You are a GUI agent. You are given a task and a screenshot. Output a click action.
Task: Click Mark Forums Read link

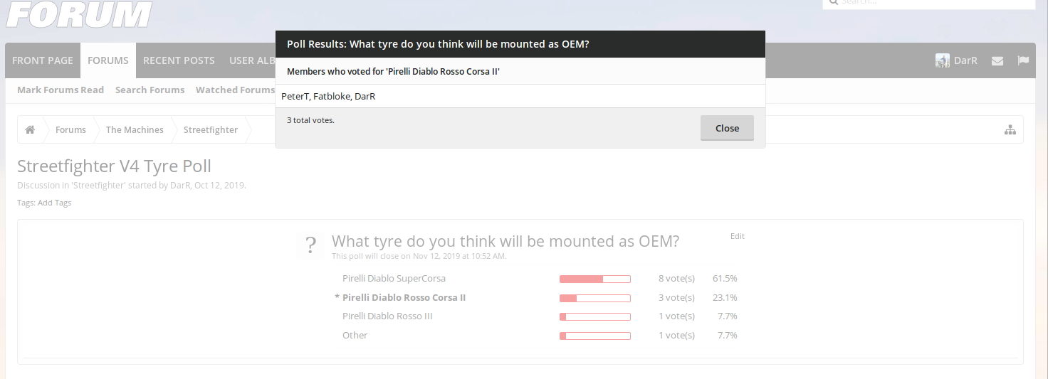coord(61,90)
